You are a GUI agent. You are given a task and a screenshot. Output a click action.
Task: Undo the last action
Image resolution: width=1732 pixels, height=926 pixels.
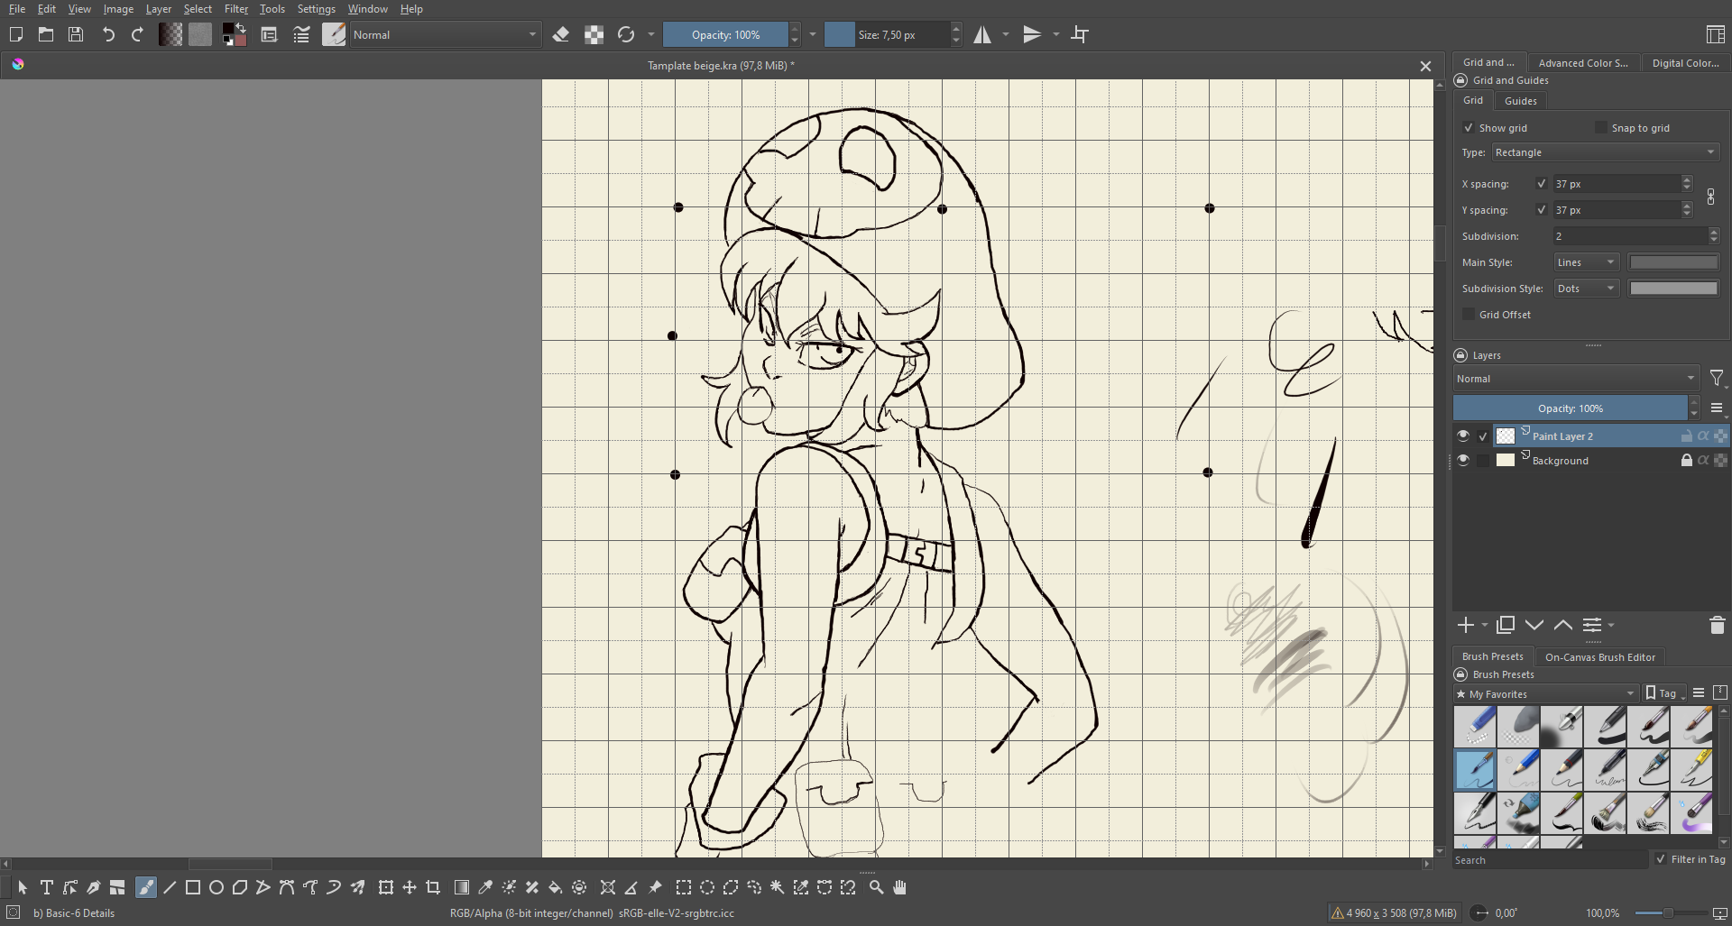point(108,34)
